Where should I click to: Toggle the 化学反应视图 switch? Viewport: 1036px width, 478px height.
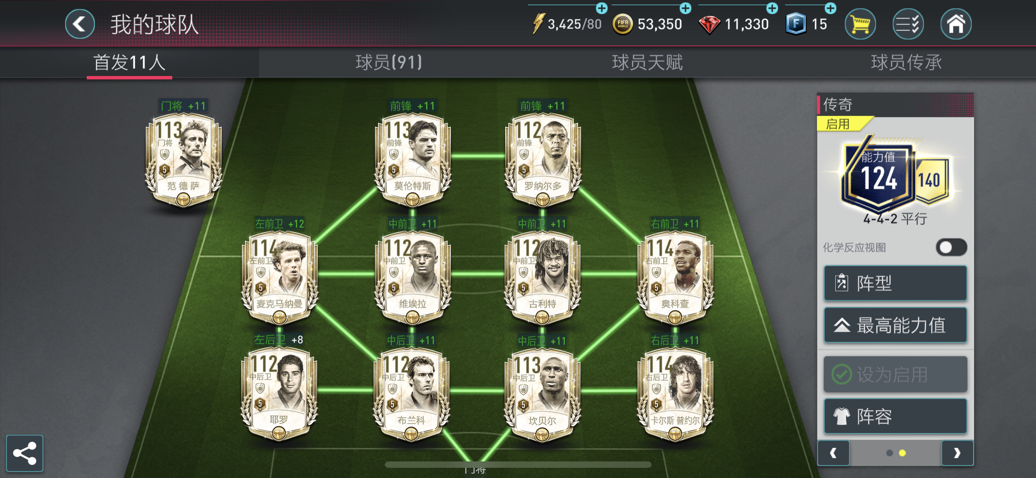pyautogui.click(x=951, y=247)
